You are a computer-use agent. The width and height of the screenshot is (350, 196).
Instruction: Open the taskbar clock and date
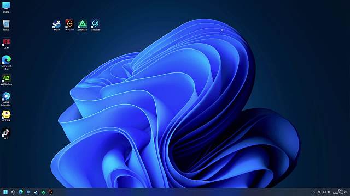[338, 192]
